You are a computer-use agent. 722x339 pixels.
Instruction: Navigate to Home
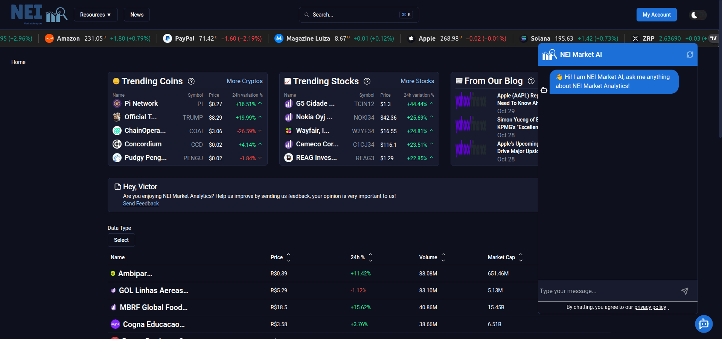click(x=18, y=62)
